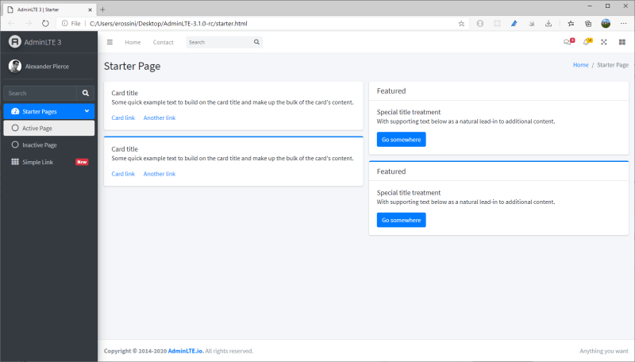Click Alexander Pierce's avatar image

15,66
